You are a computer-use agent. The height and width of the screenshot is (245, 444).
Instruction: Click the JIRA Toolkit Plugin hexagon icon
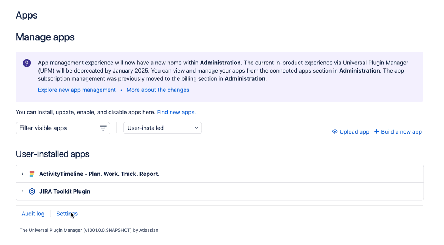tap(32, 191)
